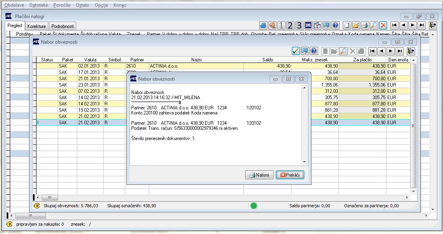Open the yellow folder icon in the toolbar

point(356,26)
